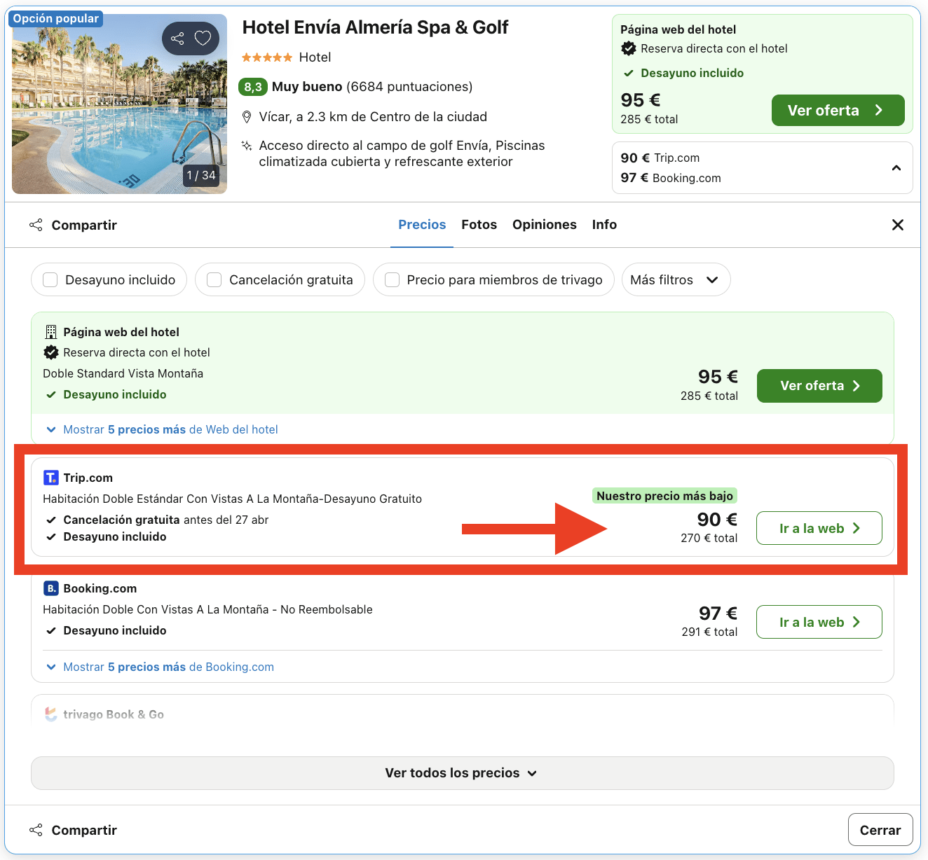Click the hotel title Hotel Envía Almería Spa & Golf
928x860 pixels.
375,27
